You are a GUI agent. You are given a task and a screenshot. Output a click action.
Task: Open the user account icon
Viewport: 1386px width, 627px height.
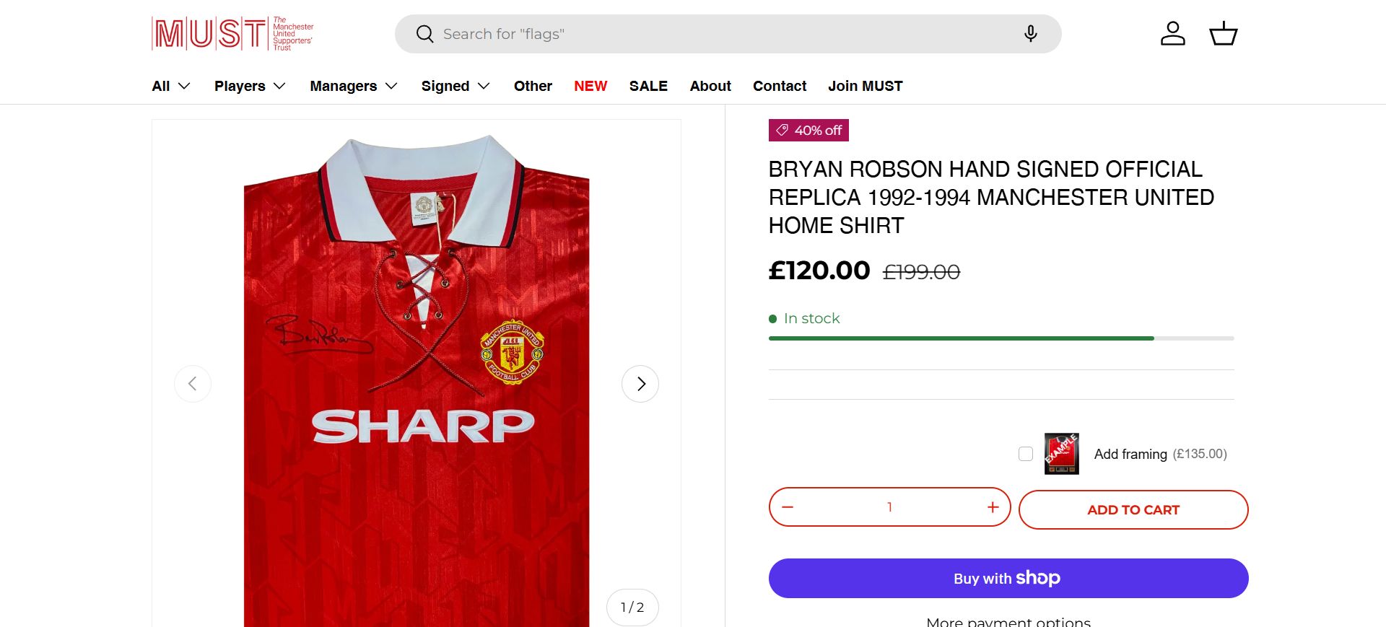click(x=1172, y=34)
